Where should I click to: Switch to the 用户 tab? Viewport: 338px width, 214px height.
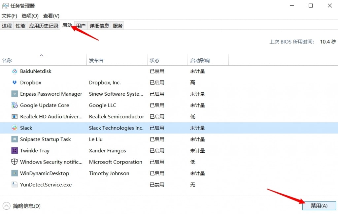(81, 26)
